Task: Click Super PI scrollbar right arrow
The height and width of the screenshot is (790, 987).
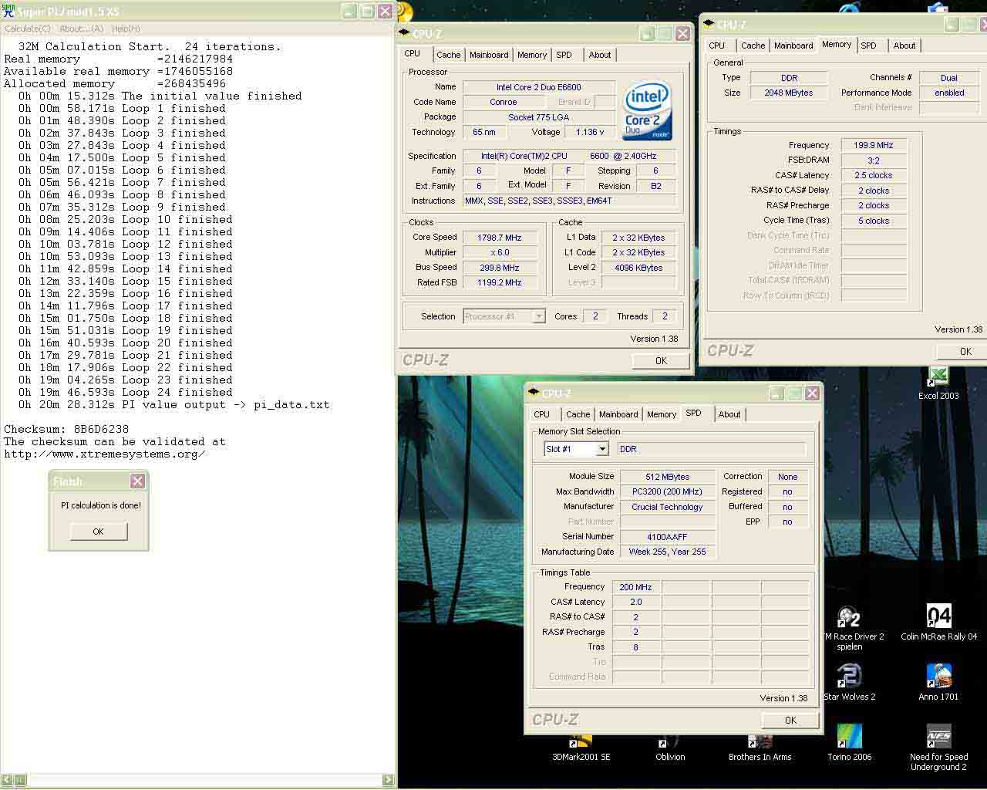Action: (x=388, y=780)
